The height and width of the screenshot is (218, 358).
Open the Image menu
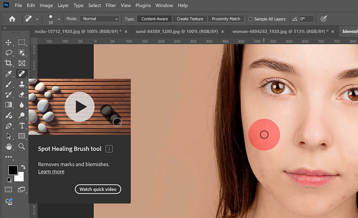pyautogui.click(x=46, y=5)
